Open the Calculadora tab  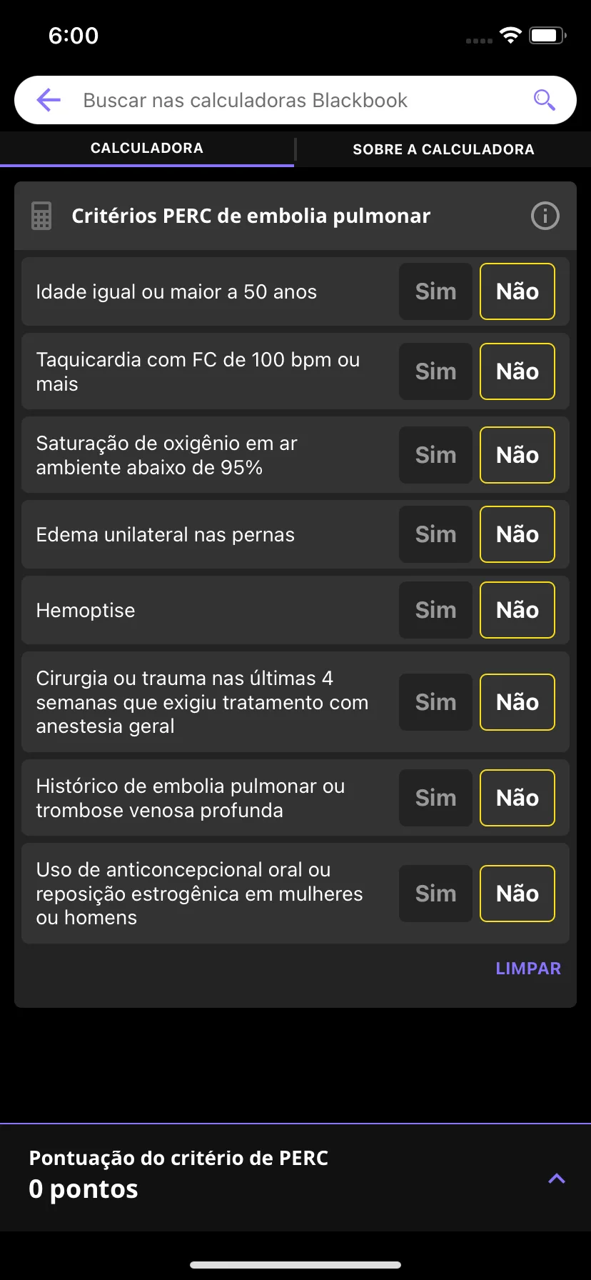[x=147, y=148]
